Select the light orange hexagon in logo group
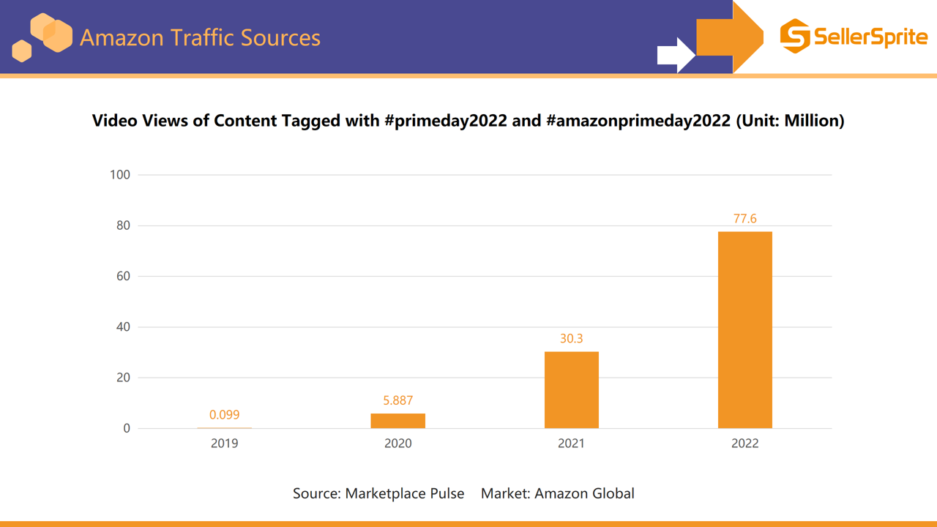This screenshot has width=937, height=527. click(x=40, y=28)
